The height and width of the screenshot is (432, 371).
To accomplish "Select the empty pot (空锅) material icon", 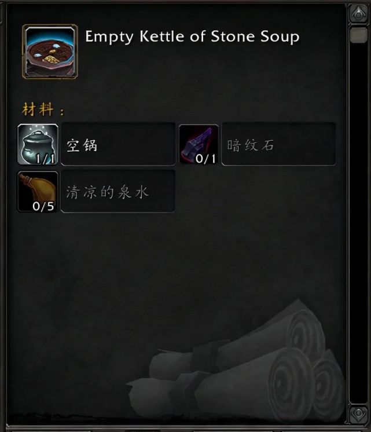I will point(38,144).
